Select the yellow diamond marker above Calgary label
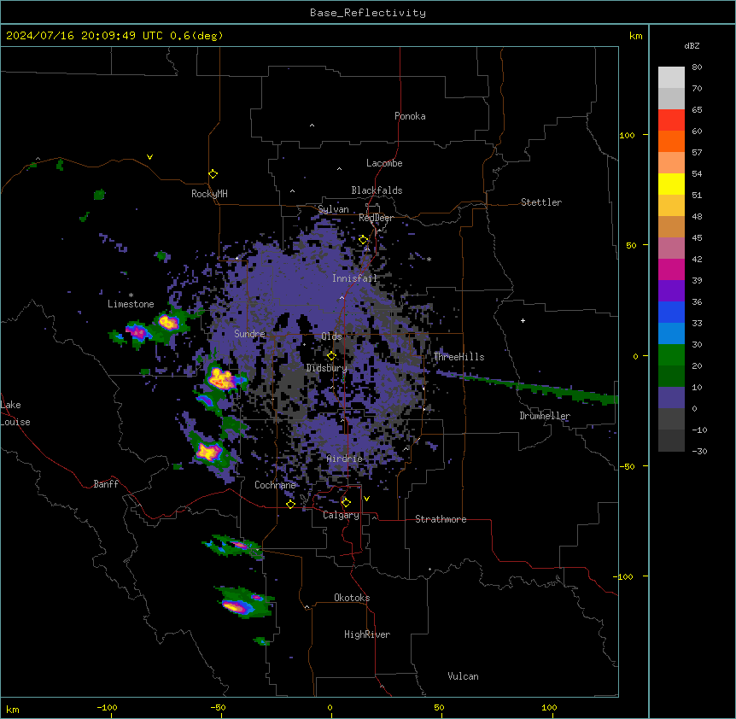 click(346, 503)
